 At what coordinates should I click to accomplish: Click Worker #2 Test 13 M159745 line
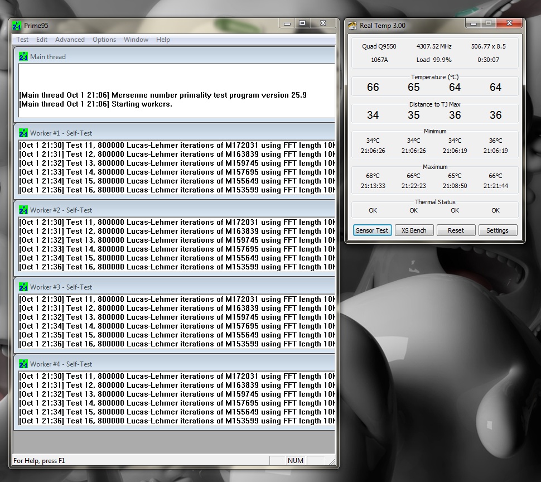point(177,240)
